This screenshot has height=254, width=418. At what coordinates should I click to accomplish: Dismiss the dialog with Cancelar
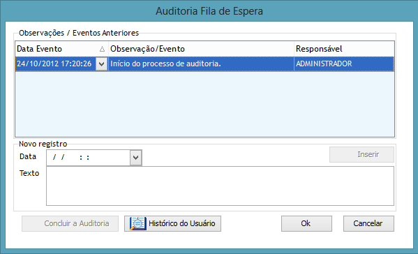[x=368, y=223]
